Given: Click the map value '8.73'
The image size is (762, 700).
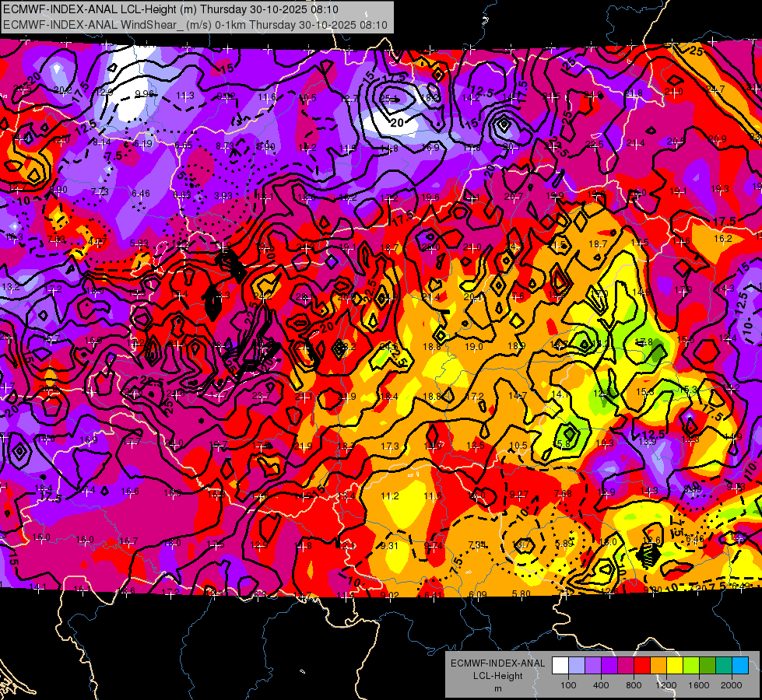Looking at the screenshot, I should coord(225,145).
